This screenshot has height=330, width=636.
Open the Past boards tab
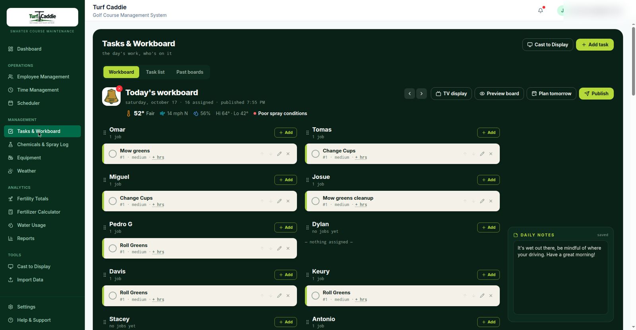190,72
